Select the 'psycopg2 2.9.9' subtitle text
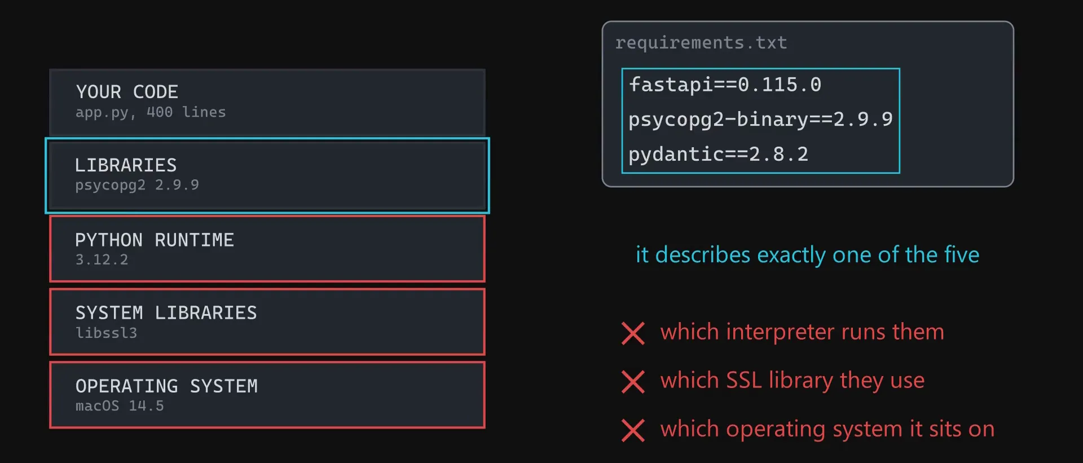This screenshot has width=1083, height=463. point(137,185)
